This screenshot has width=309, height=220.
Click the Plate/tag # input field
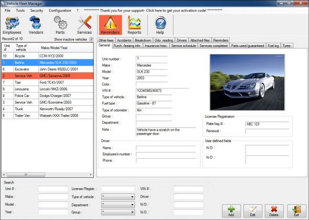coord(267,124)
